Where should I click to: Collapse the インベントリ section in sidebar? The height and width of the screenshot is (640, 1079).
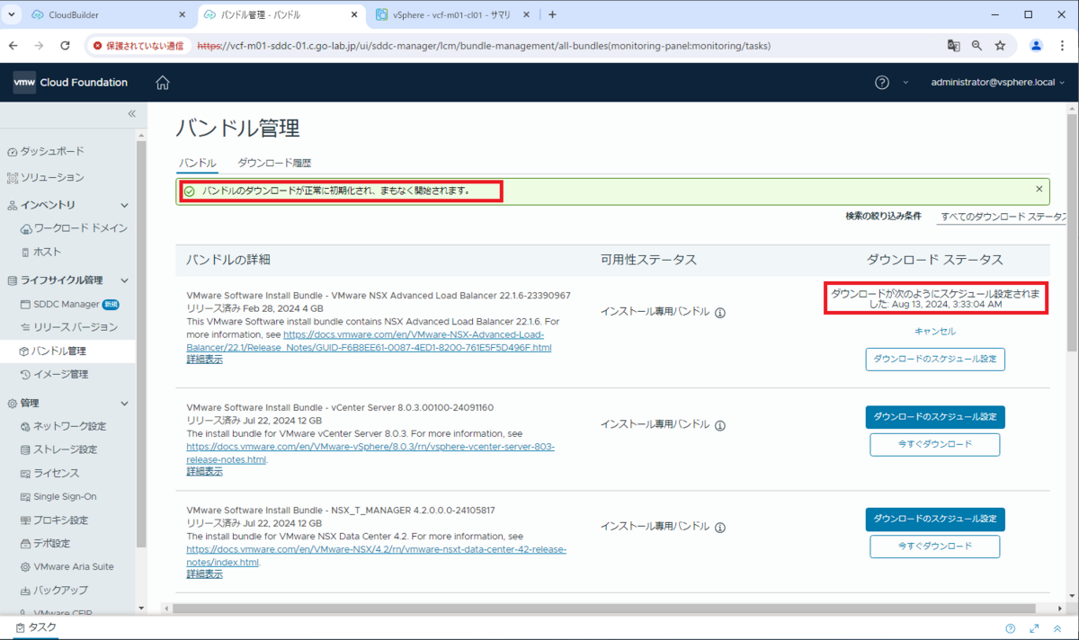[x=124, y=205]
